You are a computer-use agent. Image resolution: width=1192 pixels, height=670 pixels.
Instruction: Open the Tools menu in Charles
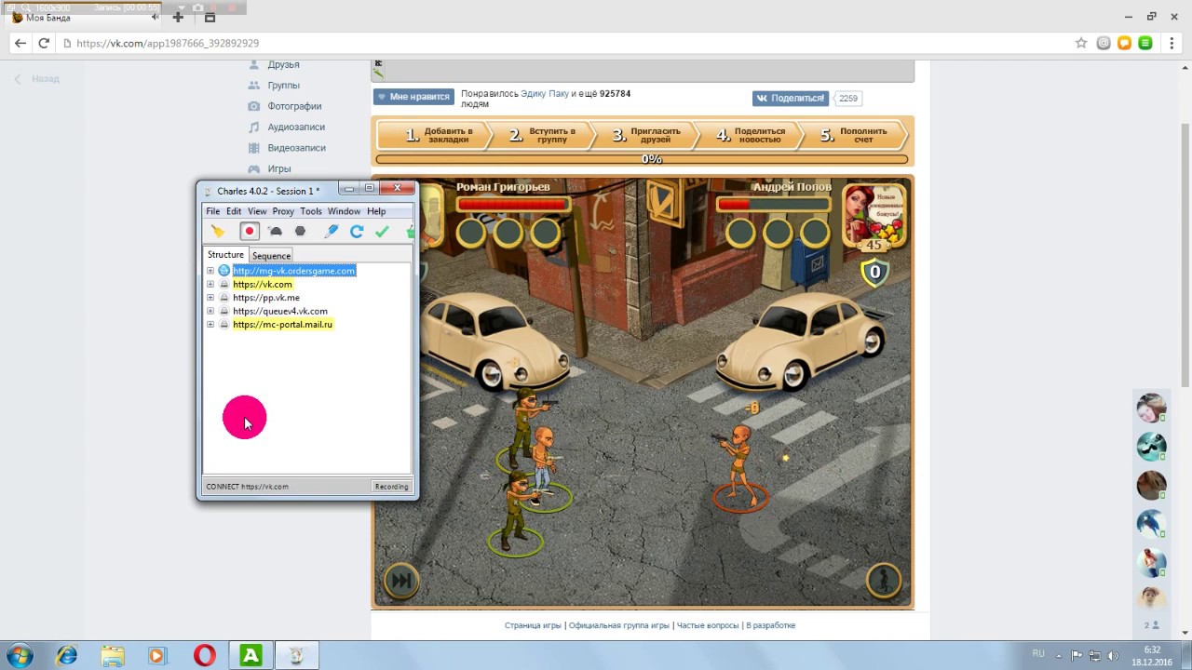311,211
